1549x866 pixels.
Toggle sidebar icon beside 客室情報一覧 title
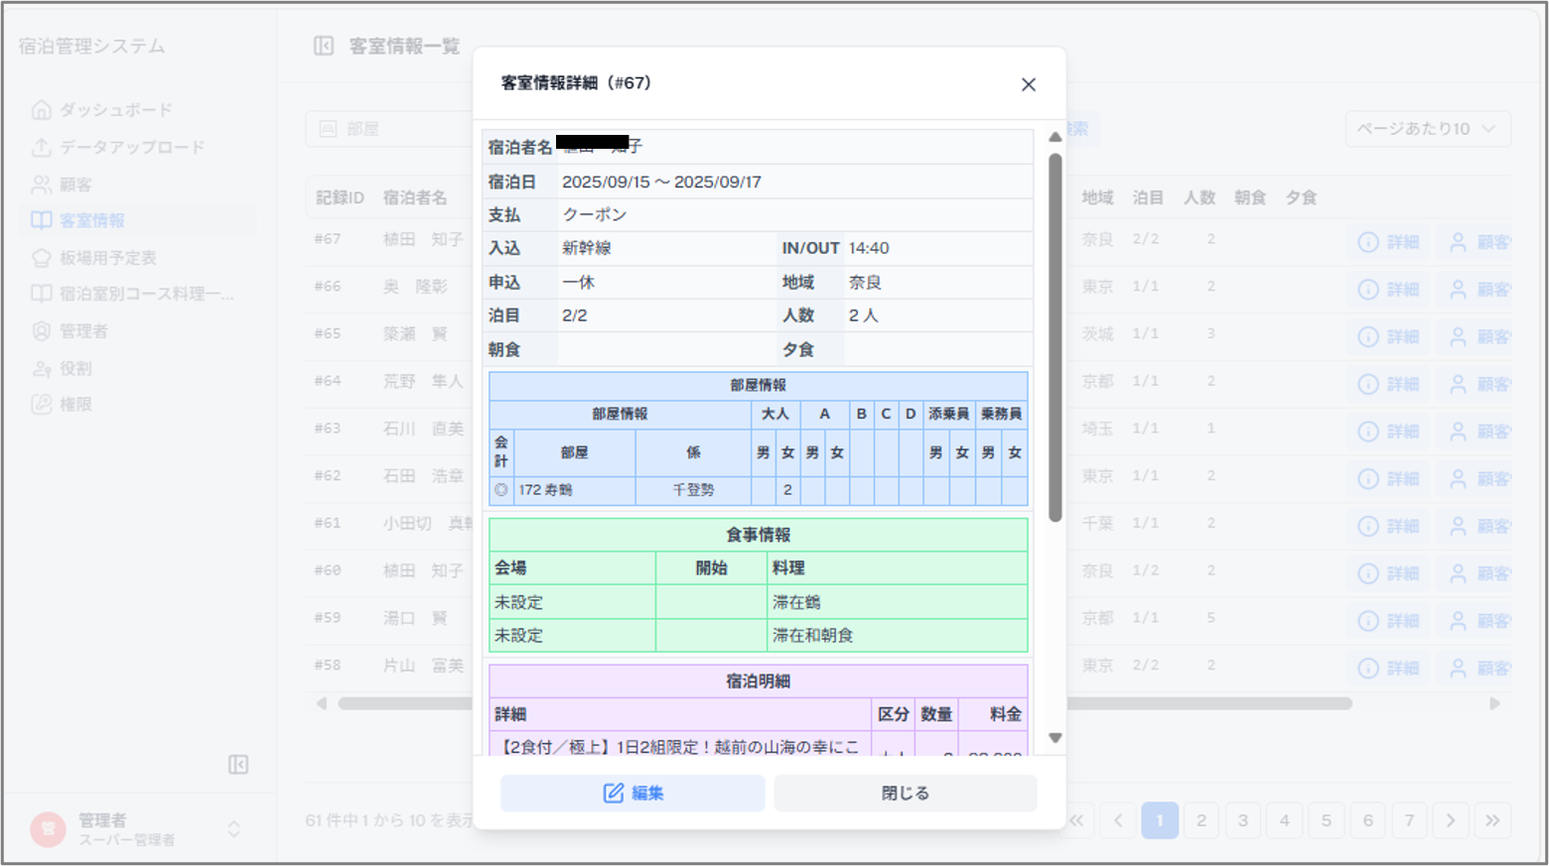point(324,46)
